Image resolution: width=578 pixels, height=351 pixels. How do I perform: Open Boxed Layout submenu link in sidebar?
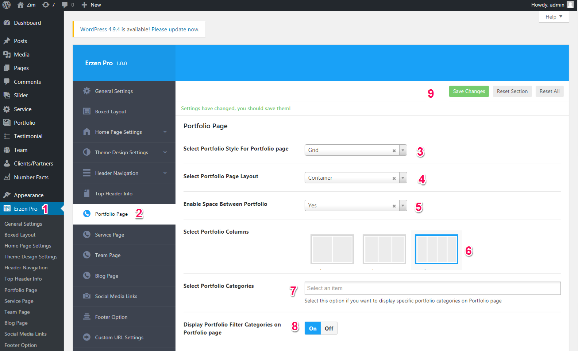(x=20, y=235)
